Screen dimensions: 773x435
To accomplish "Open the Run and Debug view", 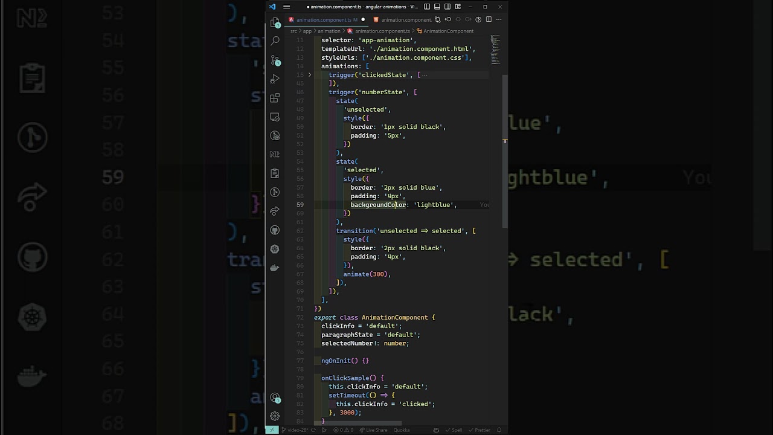I will pos(275,79).
